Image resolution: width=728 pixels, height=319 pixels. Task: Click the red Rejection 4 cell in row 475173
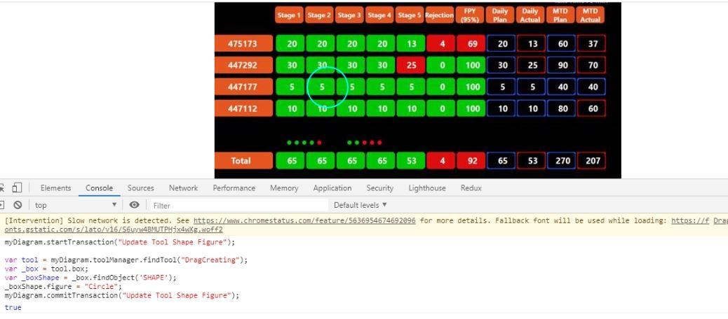coord(441,43)
